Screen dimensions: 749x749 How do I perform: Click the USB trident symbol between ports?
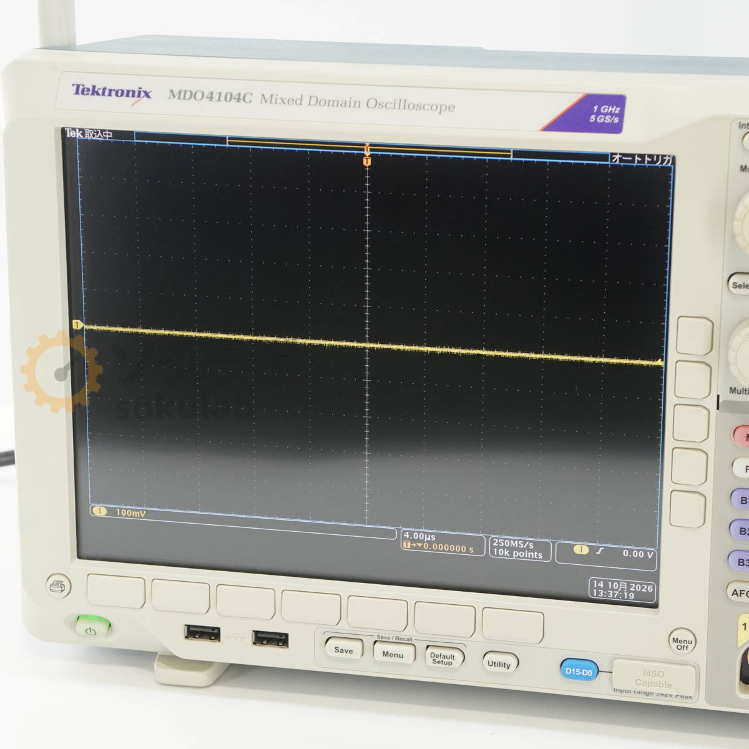pos(236,637)
